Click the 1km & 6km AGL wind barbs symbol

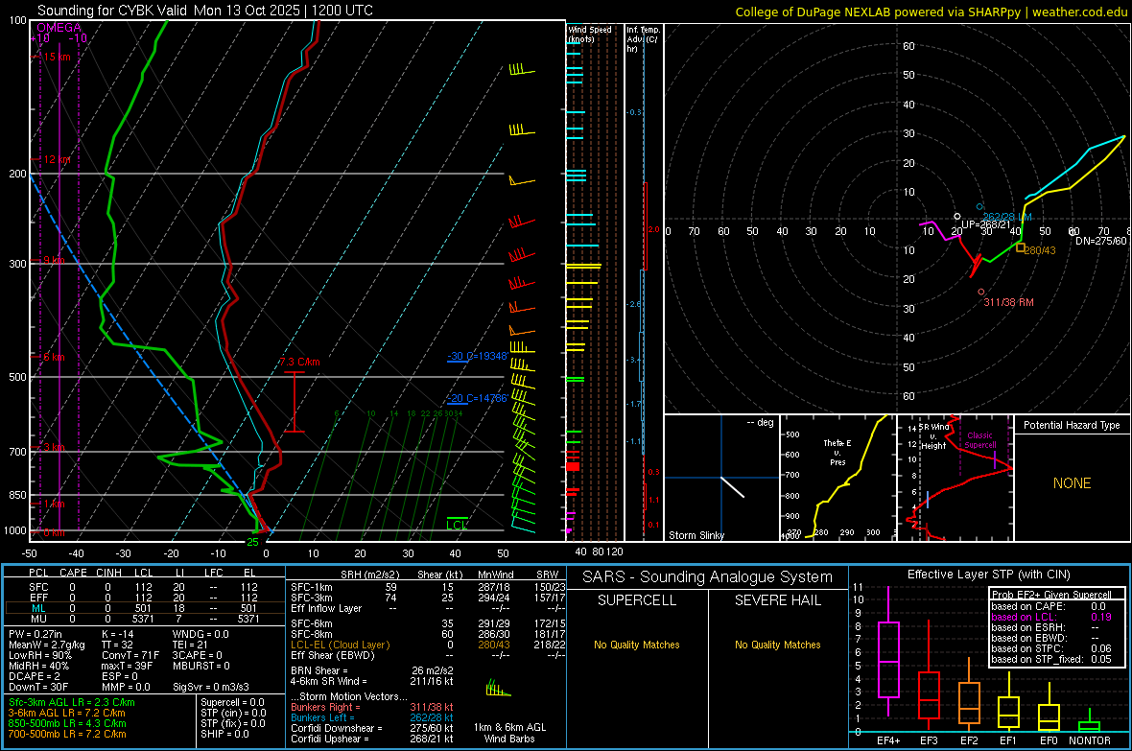[x=498, y=689]
